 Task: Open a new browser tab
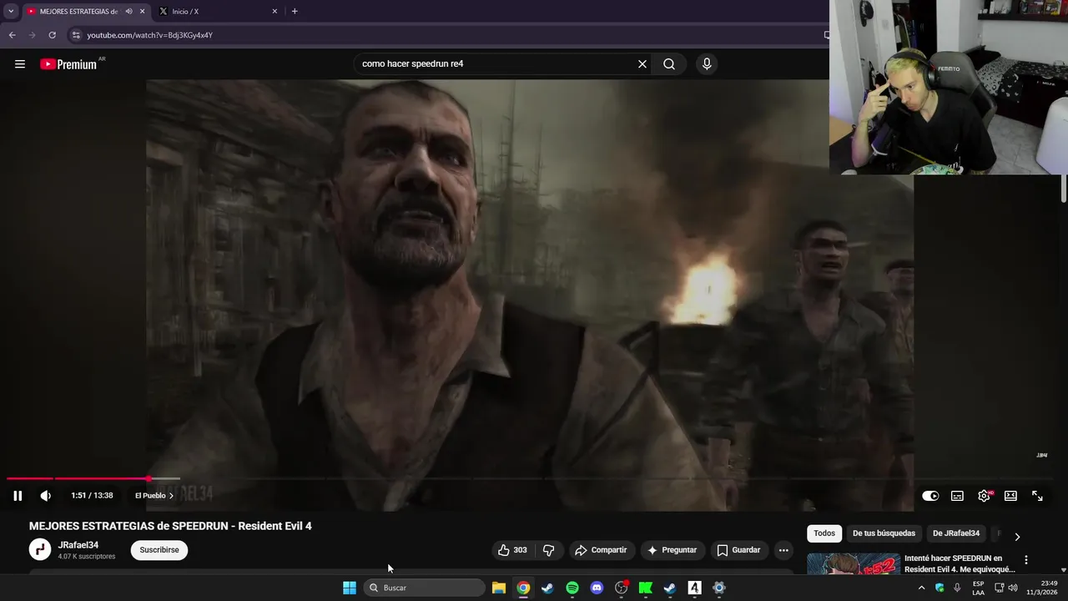point(295,12)
